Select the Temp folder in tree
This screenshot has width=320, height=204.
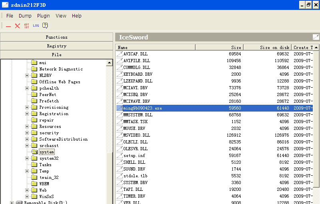click(x=44, y=171)
